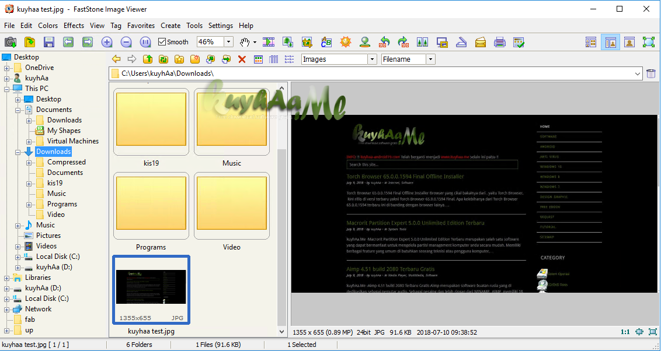Start slideshow with the filmstrip play icon
Screen dimensions: 661x351
tap(269, 41)
